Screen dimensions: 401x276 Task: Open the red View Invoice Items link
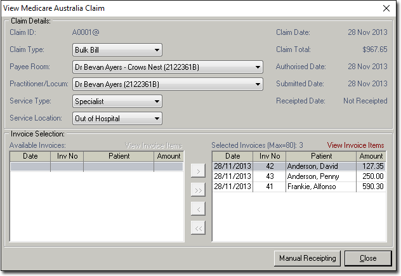[x=355, y=145]
